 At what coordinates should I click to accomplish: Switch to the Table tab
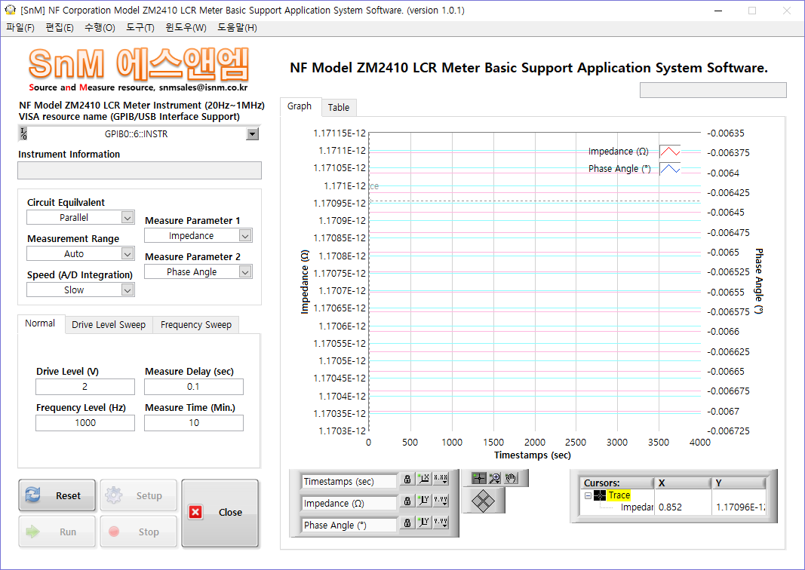(x=339, y=107)
